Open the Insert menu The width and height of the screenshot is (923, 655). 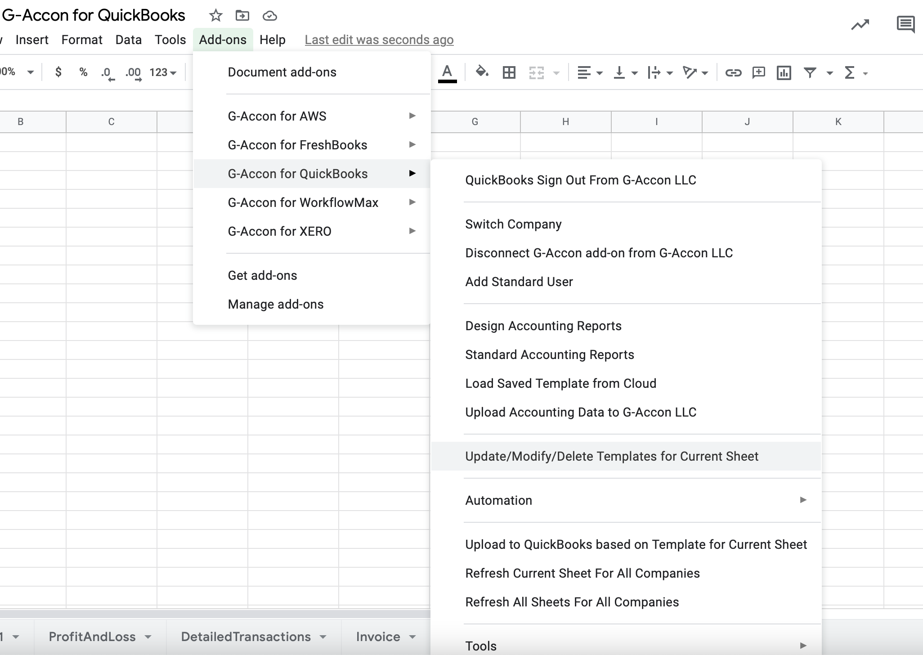coord(32,40)
